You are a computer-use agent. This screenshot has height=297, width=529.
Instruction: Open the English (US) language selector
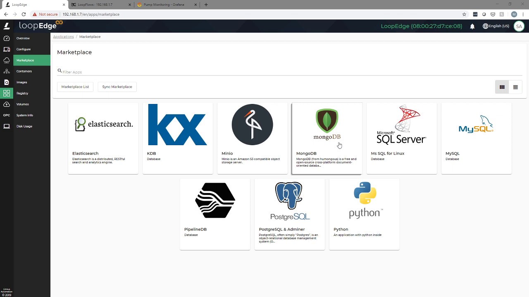pos(496,26)
